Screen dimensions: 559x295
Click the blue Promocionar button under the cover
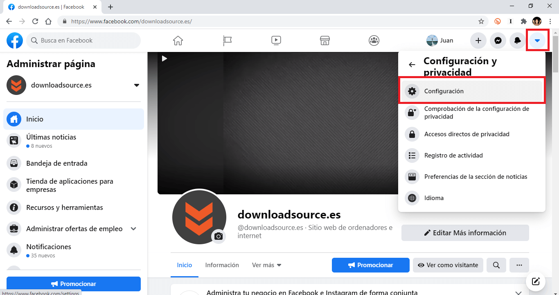(x=371, y=265)
